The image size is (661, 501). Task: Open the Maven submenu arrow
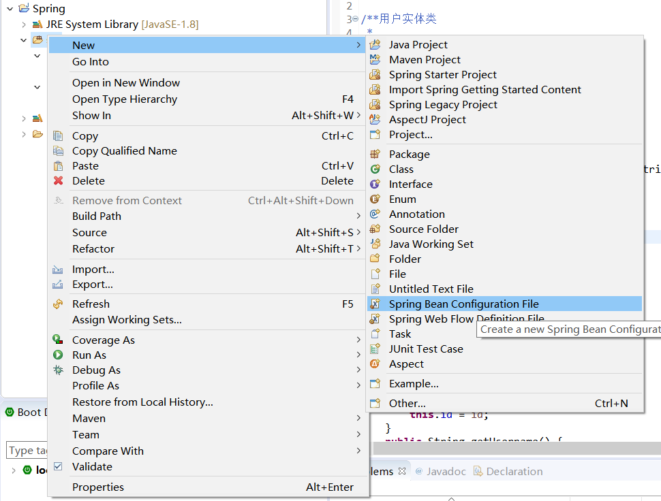(x=358, y=418)
